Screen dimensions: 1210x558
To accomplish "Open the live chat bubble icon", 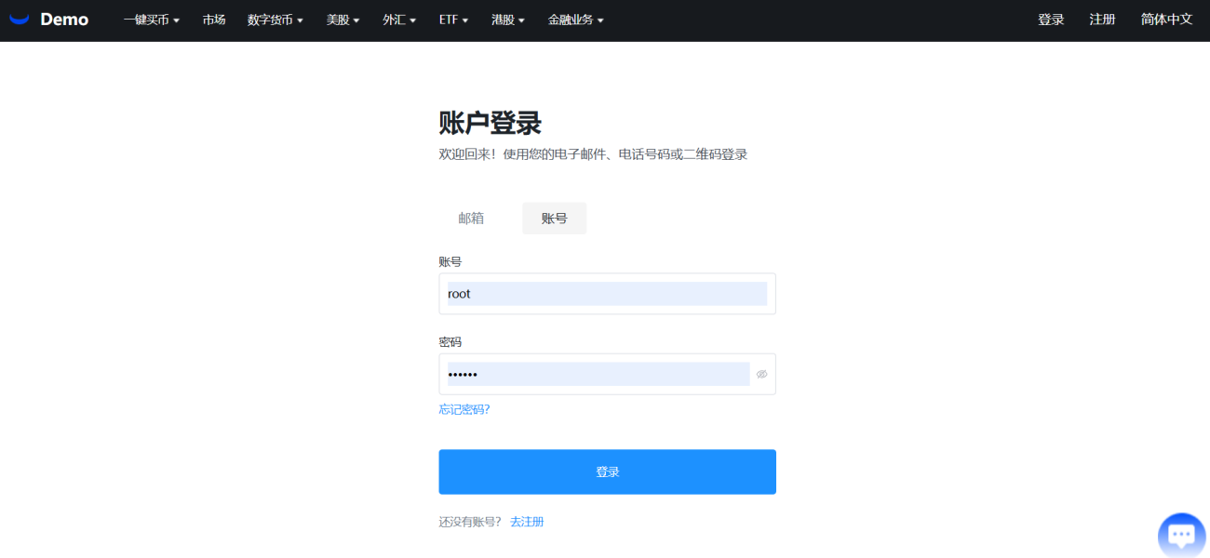I will click(x=1181, y=535).
